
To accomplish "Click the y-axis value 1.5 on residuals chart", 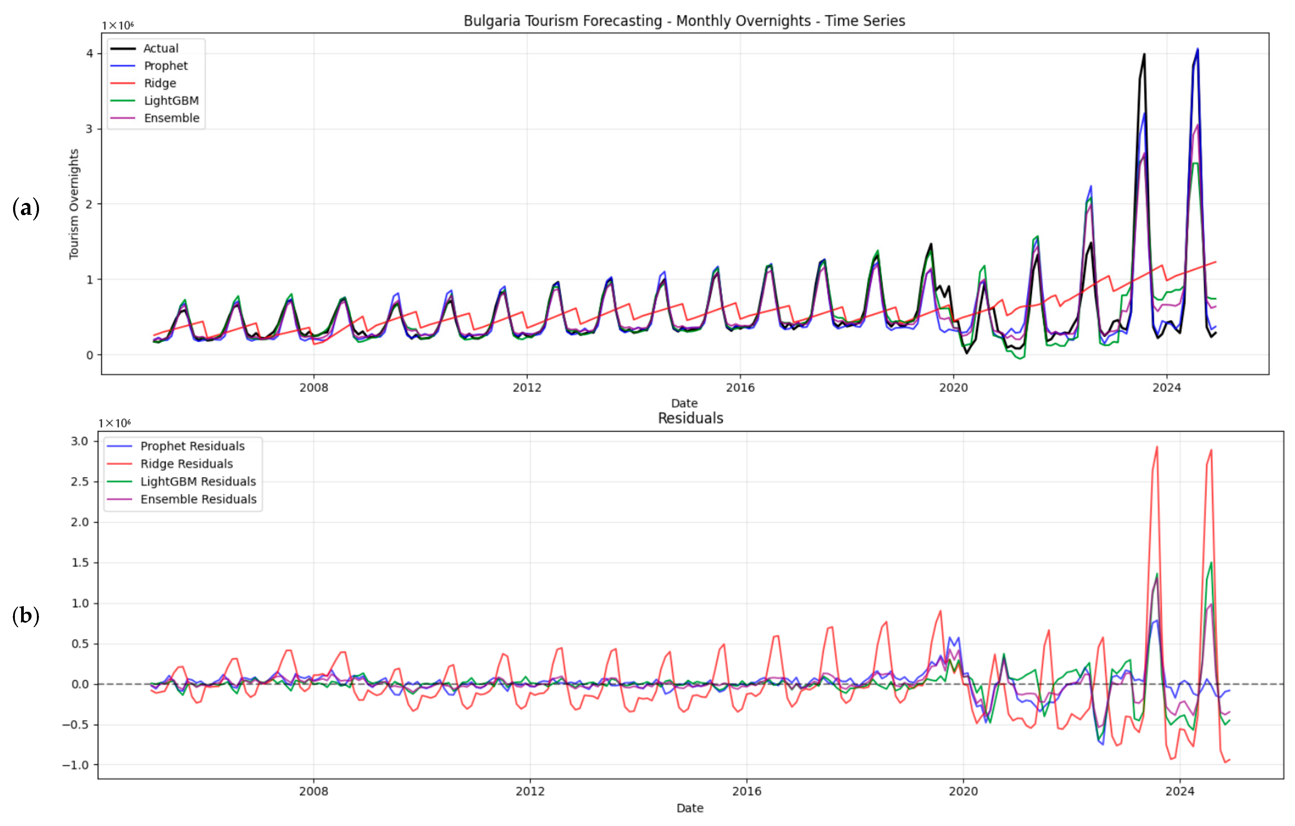I will (79, 562).
